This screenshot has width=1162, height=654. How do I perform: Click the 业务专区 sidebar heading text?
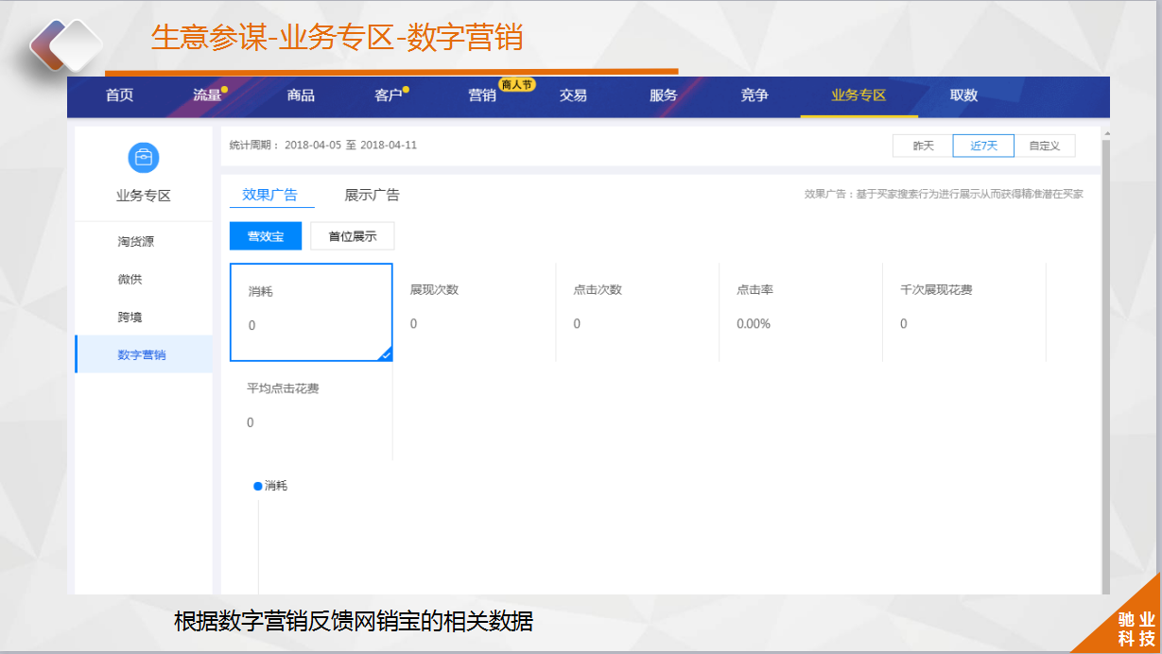144,197
